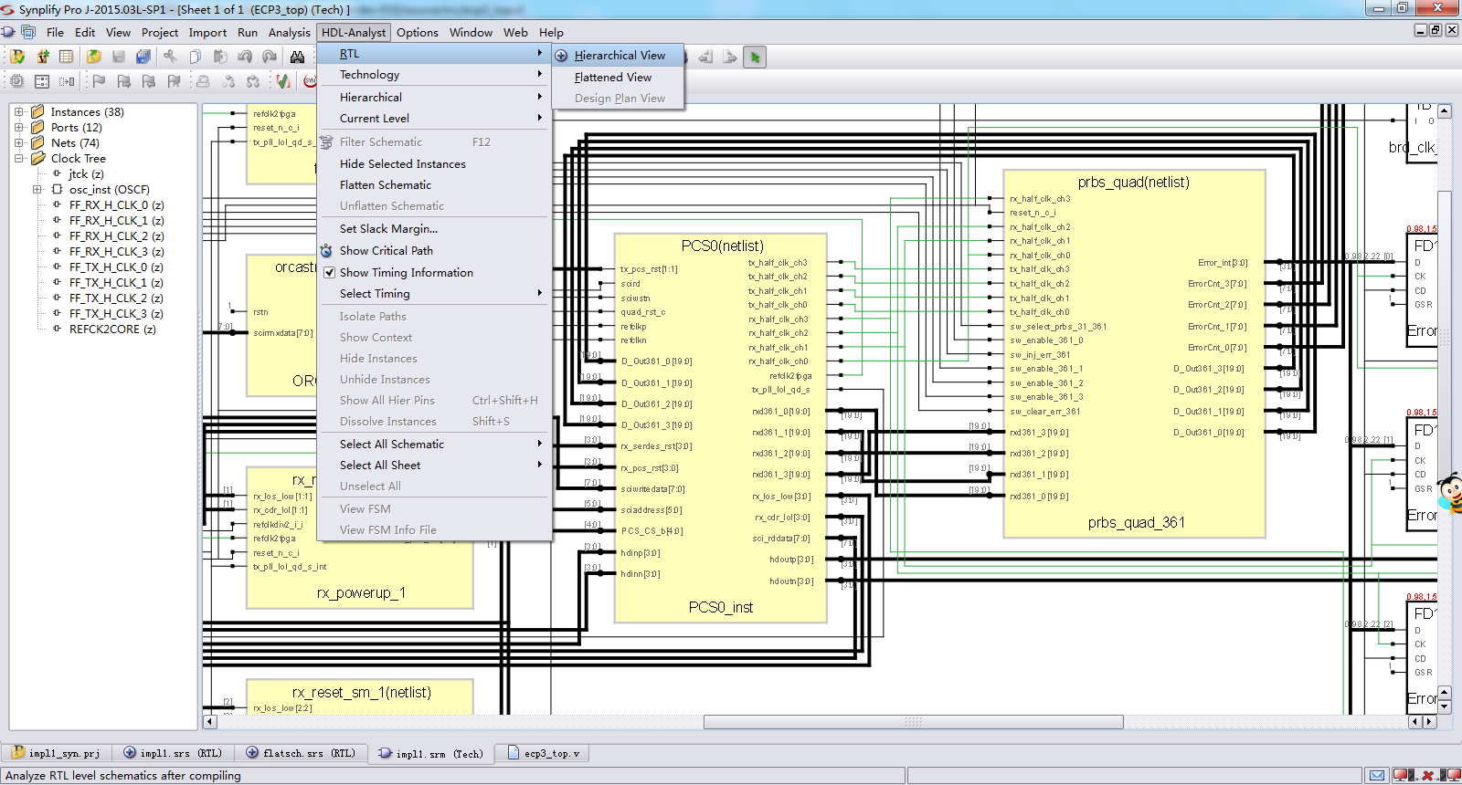Open the Select All Schematic submenu

pyautogui.click(x=433, y=445)
